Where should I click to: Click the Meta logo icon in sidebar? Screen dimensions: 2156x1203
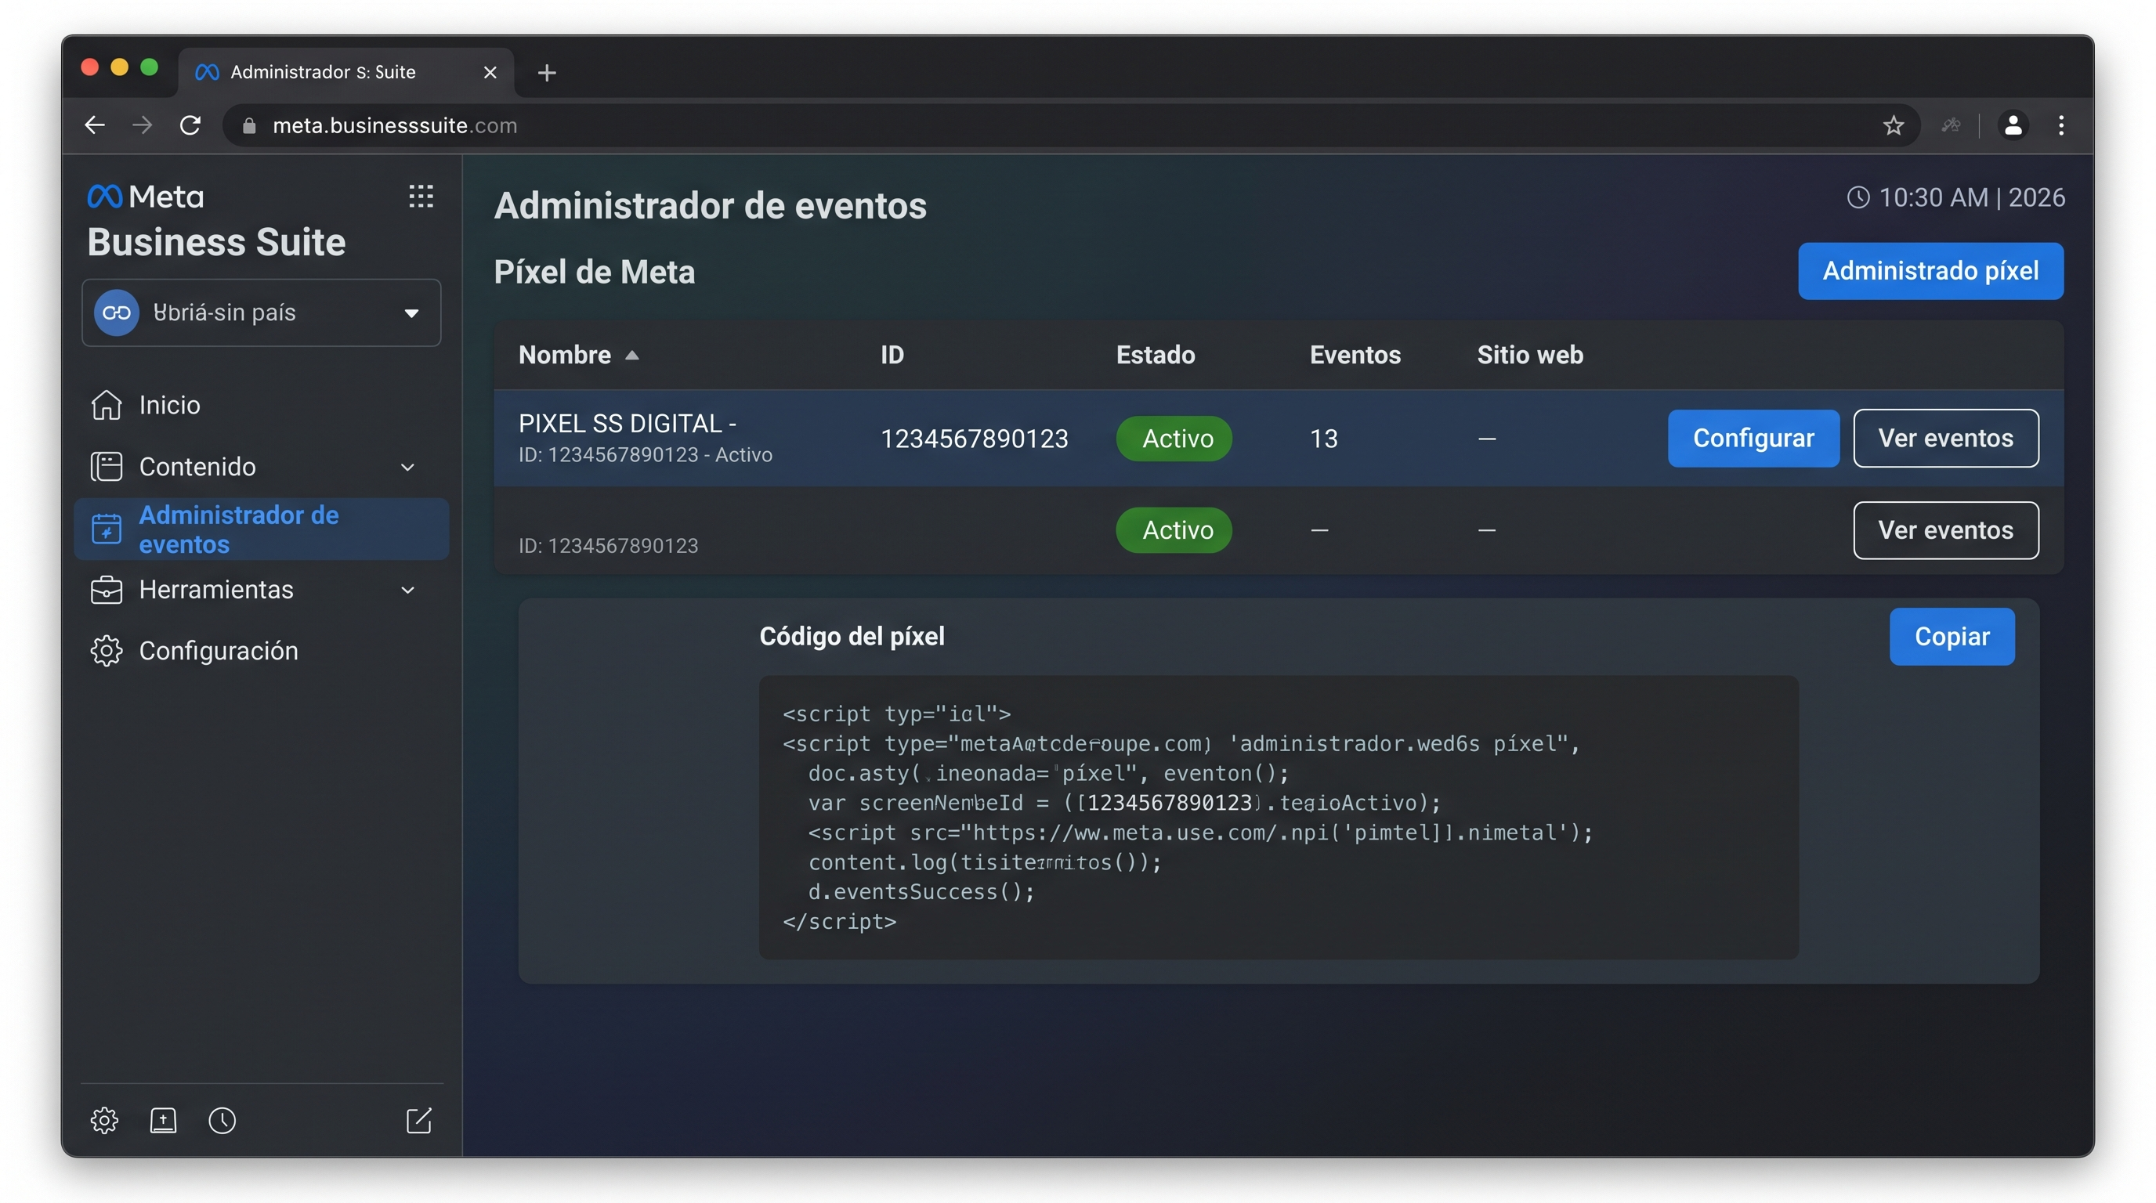pyautogui.click(x=105, y=197)
